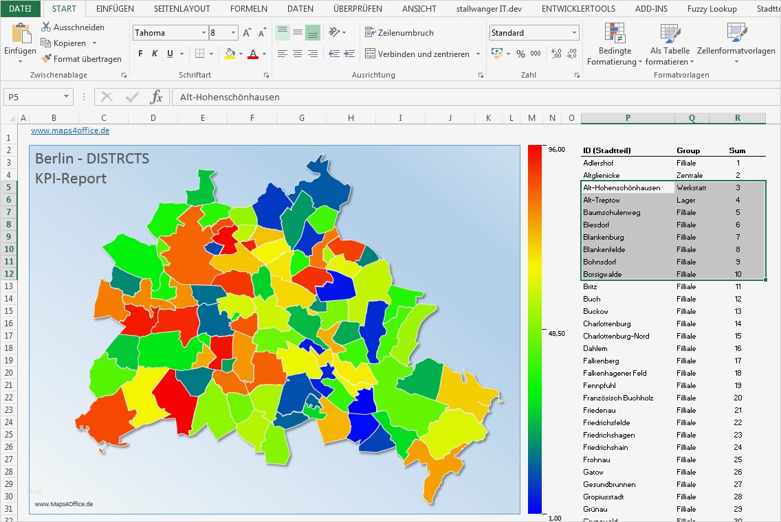Screen dimensions: 781x522
Task: Increase font size with the larger A icon
Action: coord(245,32)
